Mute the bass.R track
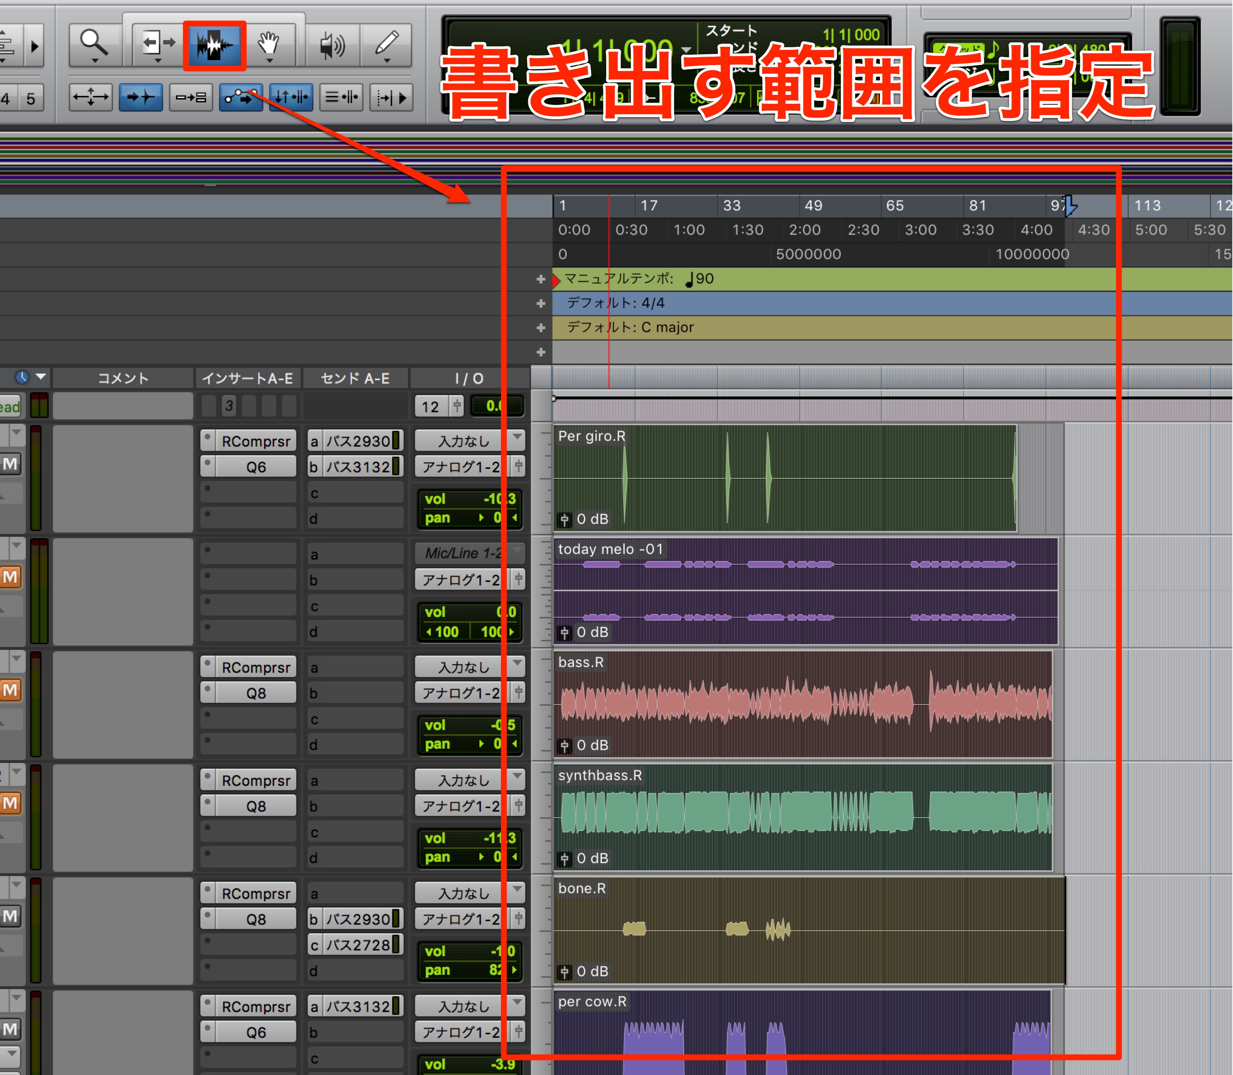This screenshot has height=1075, width=1233. pyautogui.click(x=11, y=690)
